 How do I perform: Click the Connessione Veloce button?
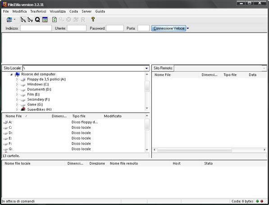(169, 28)
